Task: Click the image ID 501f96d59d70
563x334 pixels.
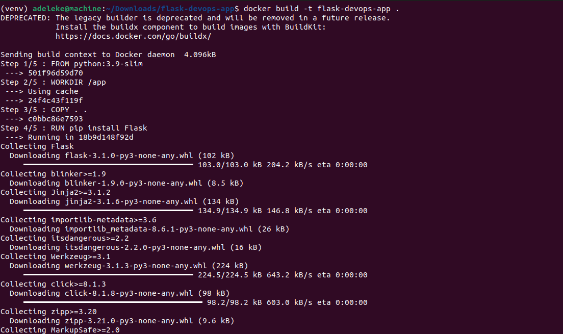Action: click(55, 73)
